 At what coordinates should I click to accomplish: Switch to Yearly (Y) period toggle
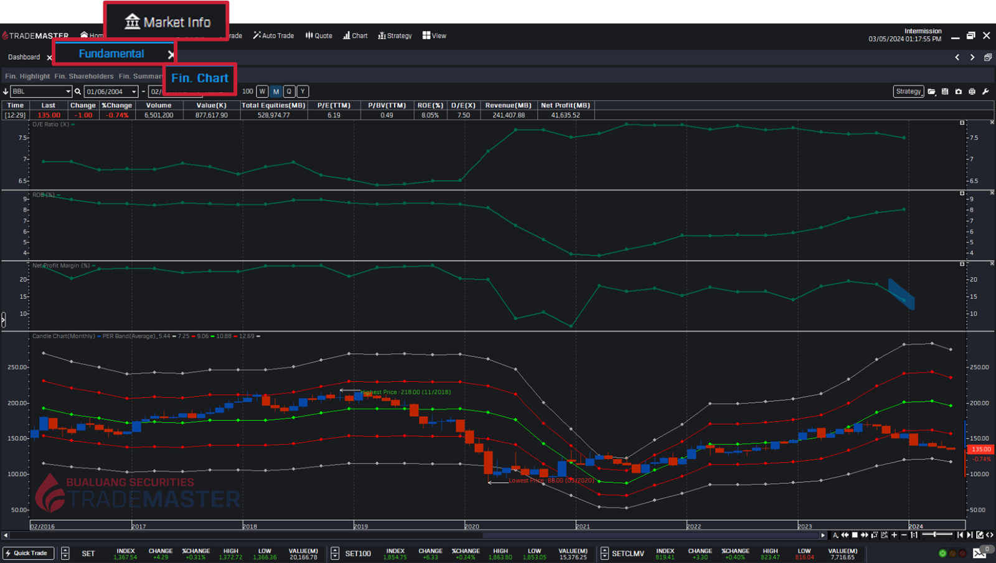click(303, 92)
